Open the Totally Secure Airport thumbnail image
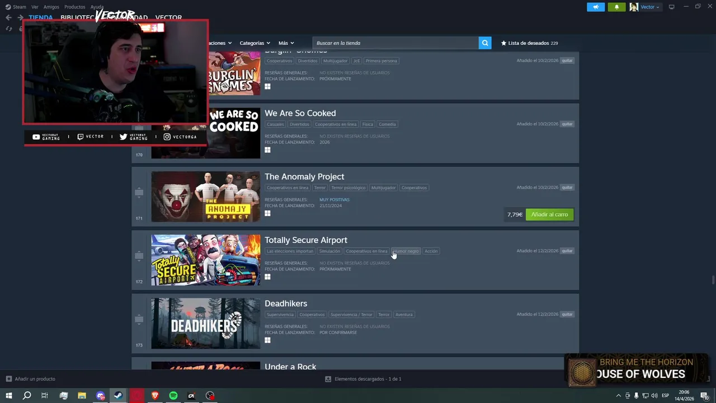Screen dimensions: 716x403 205,260
